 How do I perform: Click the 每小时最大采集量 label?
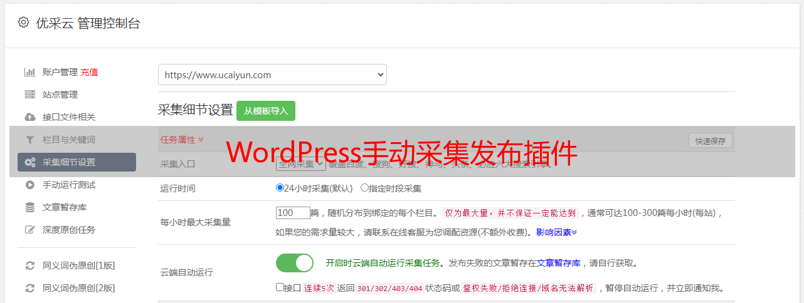coord(196,222)
